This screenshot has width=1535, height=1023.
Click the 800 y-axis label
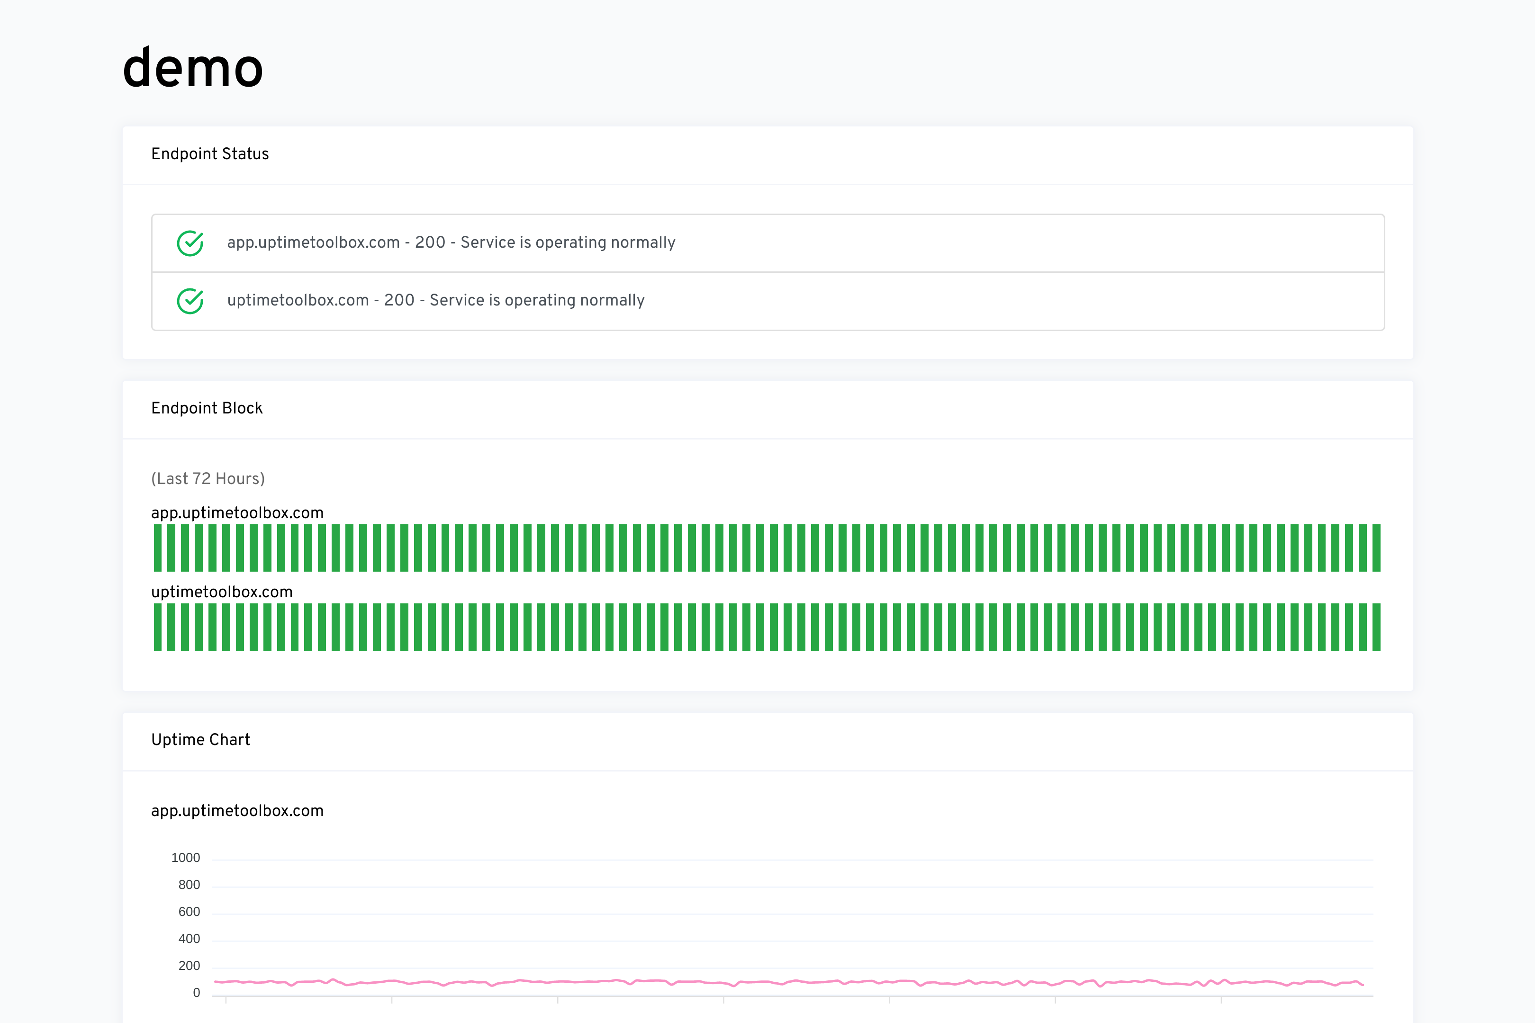point(189,885)
